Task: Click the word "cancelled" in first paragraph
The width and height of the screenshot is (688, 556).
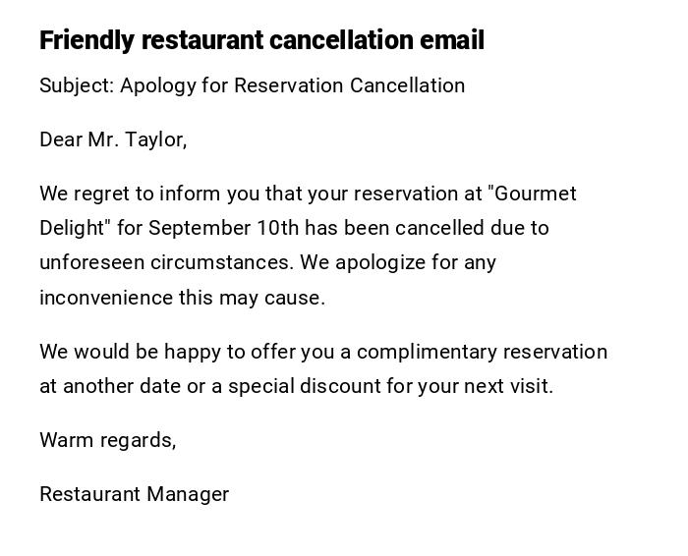Action: coord(440,228)
